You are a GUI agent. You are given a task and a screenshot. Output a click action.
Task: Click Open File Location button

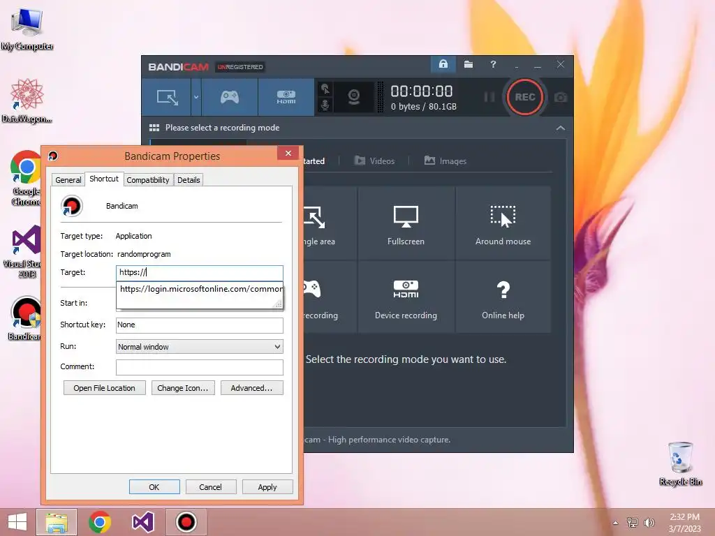[105, 388]
